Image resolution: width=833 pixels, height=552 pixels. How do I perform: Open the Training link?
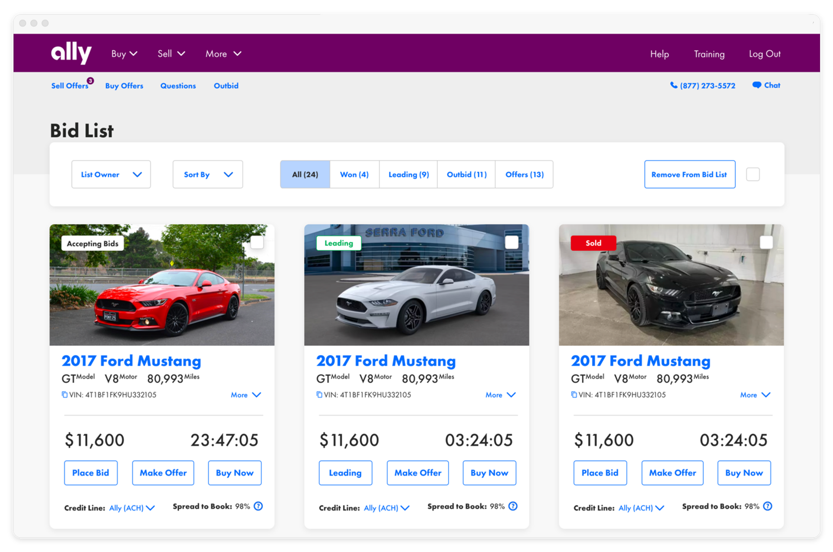pos(709,54)
